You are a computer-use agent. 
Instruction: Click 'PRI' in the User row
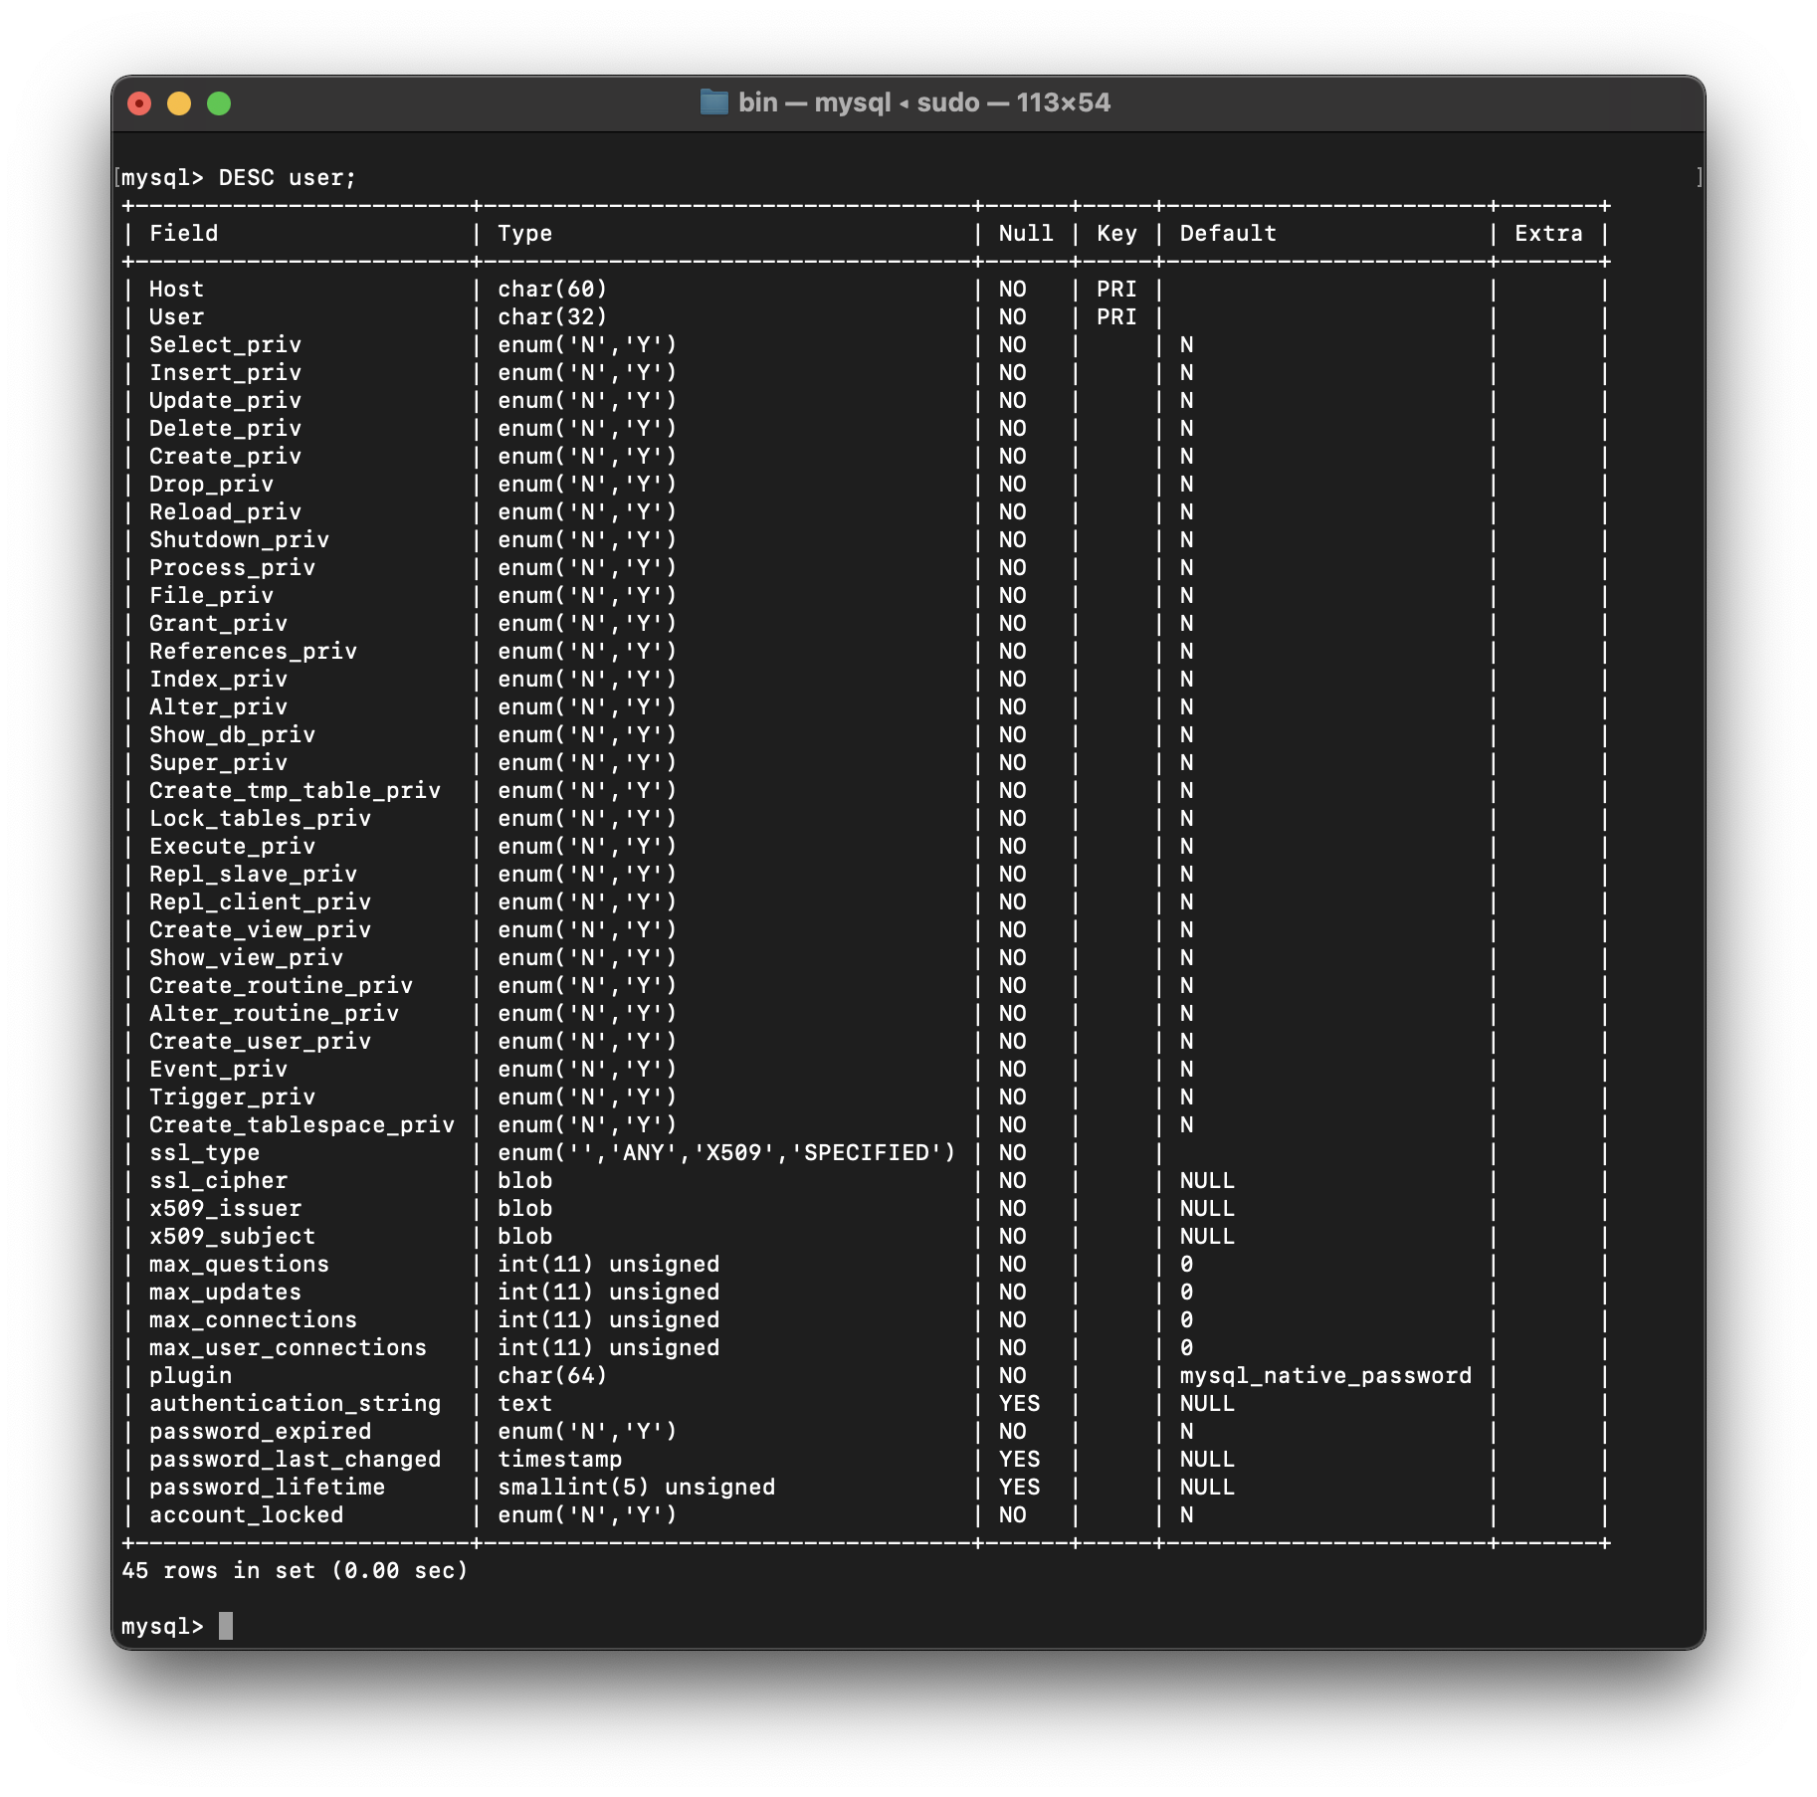point(1116,317)
